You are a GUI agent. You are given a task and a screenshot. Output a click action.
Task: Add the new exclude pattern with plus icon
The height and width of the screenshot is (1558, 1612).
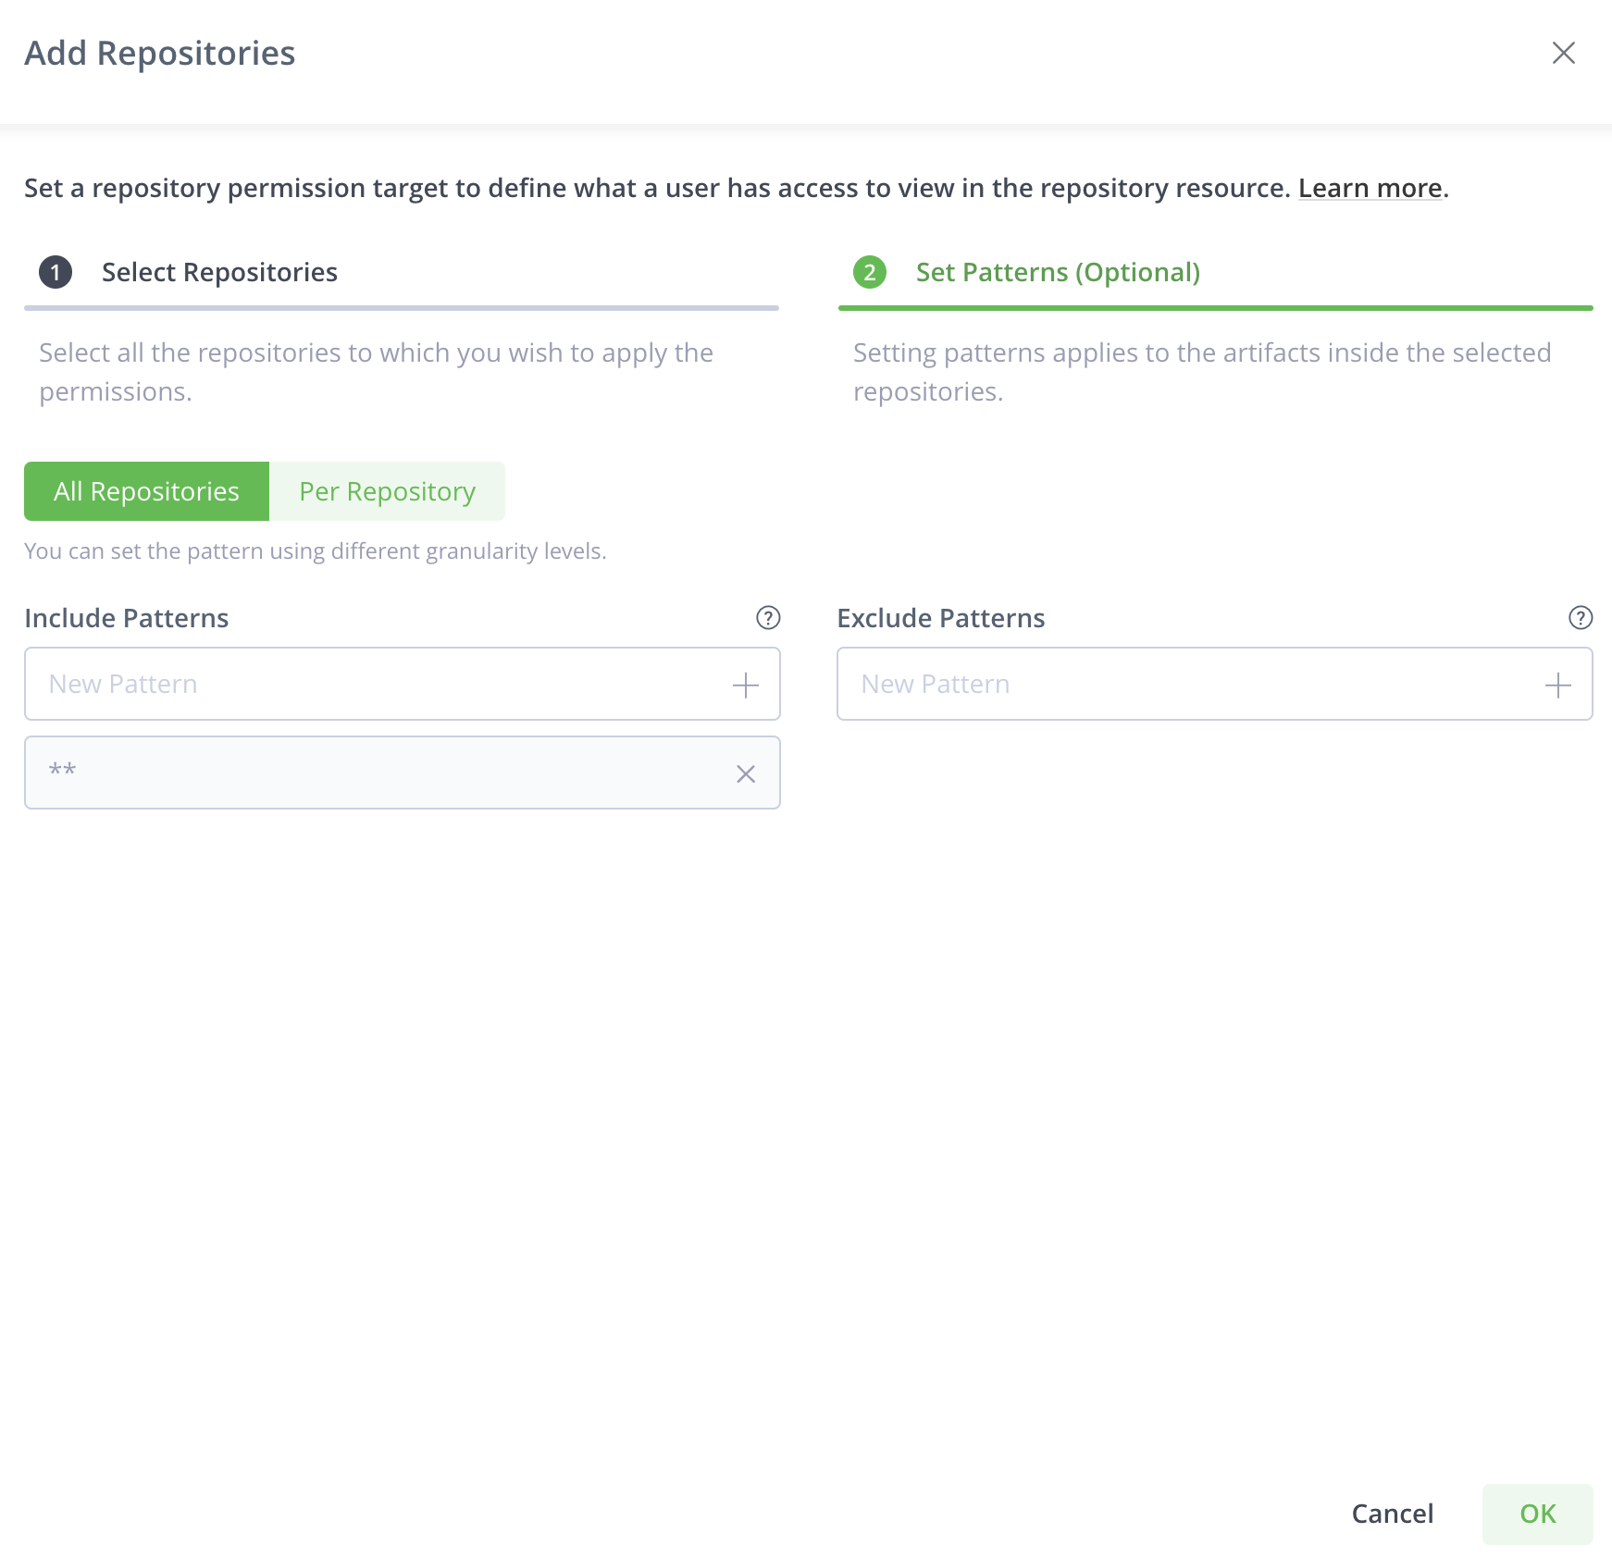(1557, 685)
